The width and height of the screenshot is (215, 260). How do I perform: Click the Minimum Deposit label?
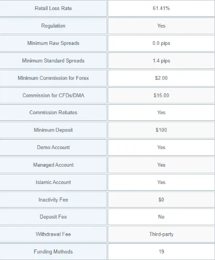[x=53, y=130]
